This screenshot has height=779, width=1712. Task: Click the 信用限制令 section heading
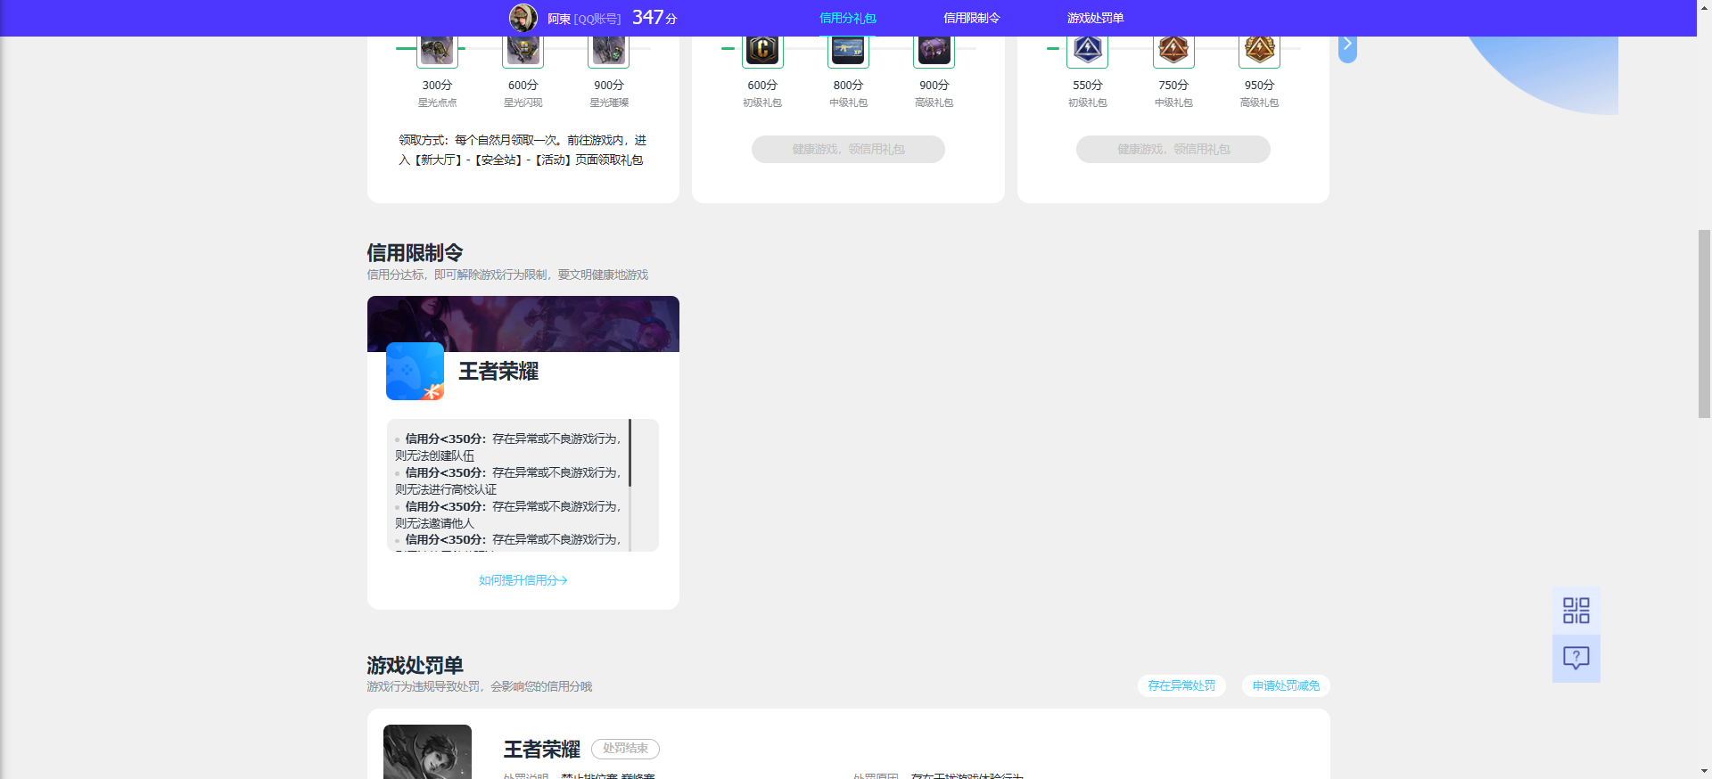point(415,252)
